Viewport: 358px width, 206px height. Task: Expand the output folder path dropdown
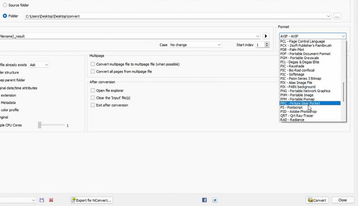click(328, 16)
